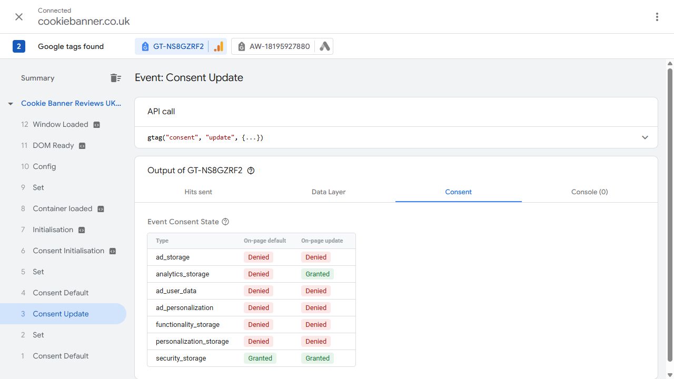This screenshot has height=379, width=674.
Task: Expand the API call gtag consent details
Action: coord(645,137)
